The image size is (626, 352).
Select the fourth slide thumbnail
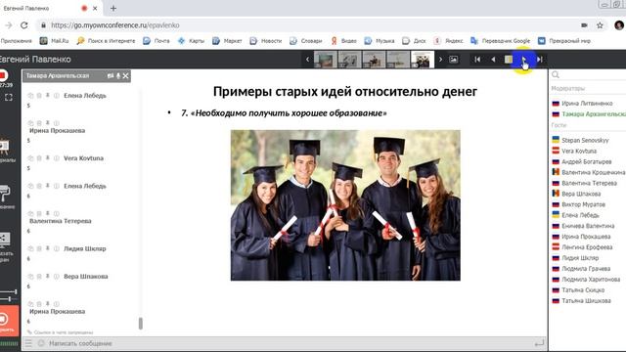click(x=398, y=60)
